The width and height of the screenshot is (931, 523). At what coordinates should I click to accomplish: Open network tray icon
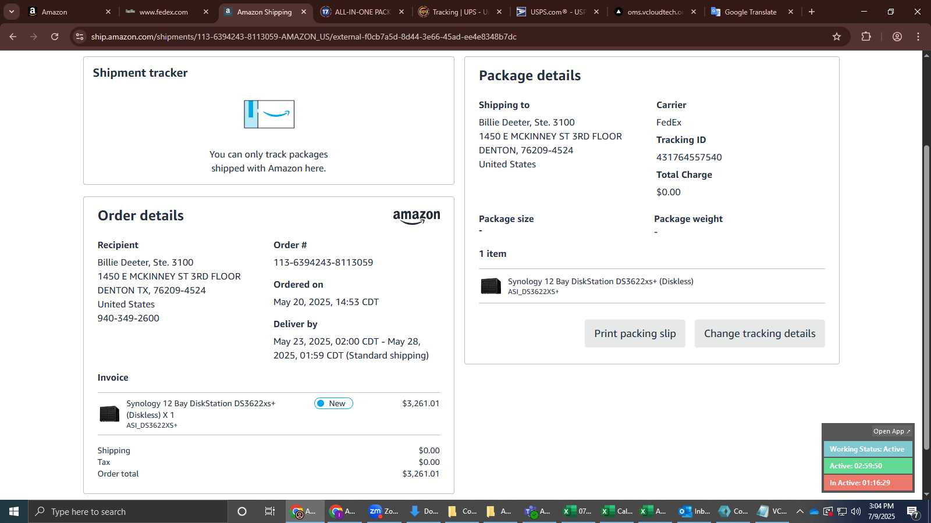842,511
